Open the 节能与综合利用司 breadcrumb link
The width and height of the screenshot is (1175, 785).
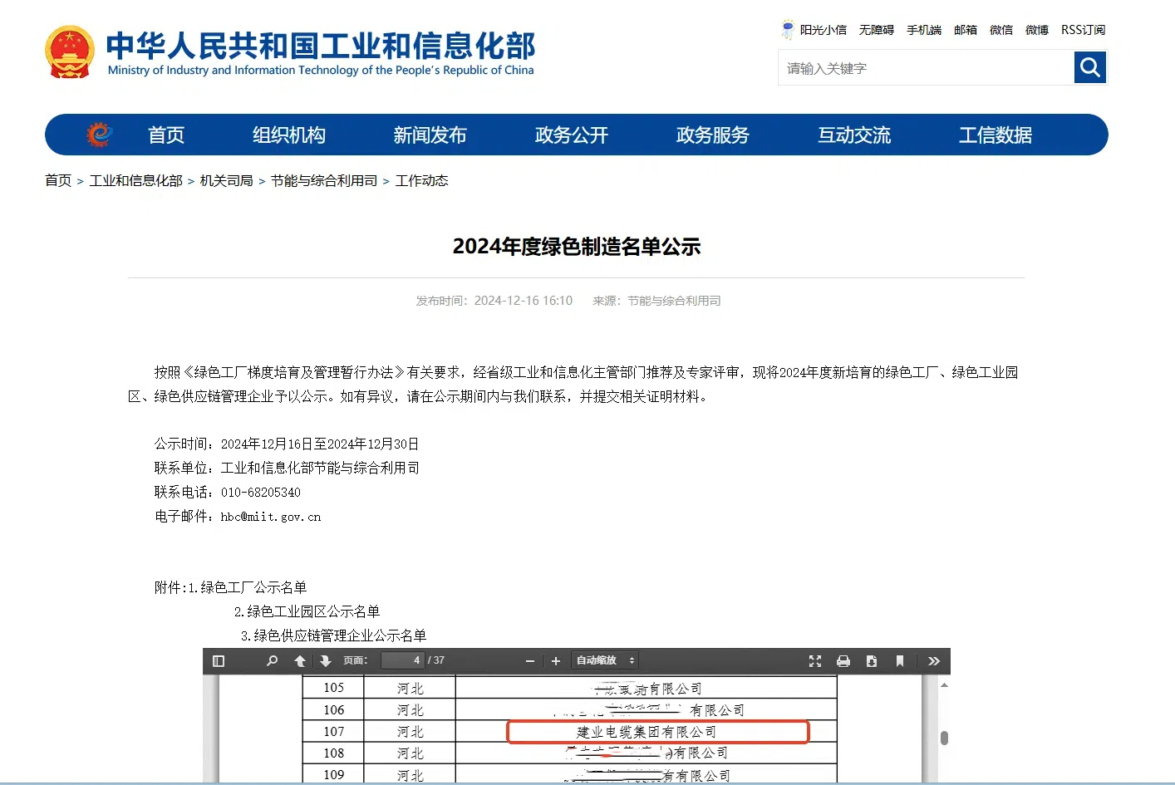324,180
